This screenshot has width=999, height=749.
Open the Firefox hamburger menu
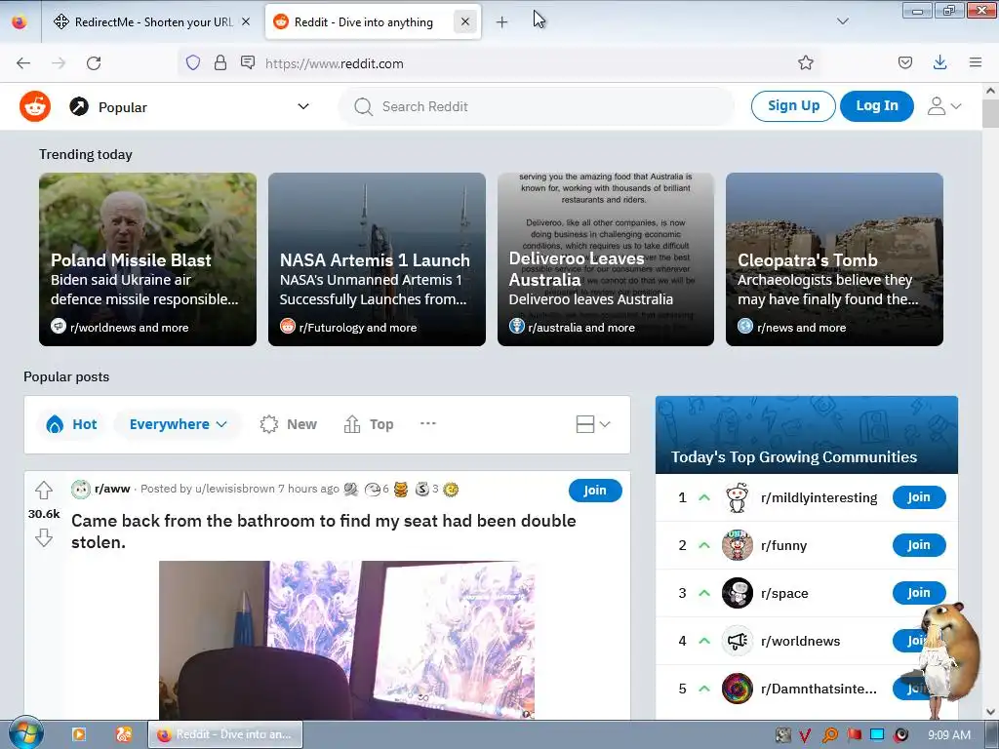975,62
